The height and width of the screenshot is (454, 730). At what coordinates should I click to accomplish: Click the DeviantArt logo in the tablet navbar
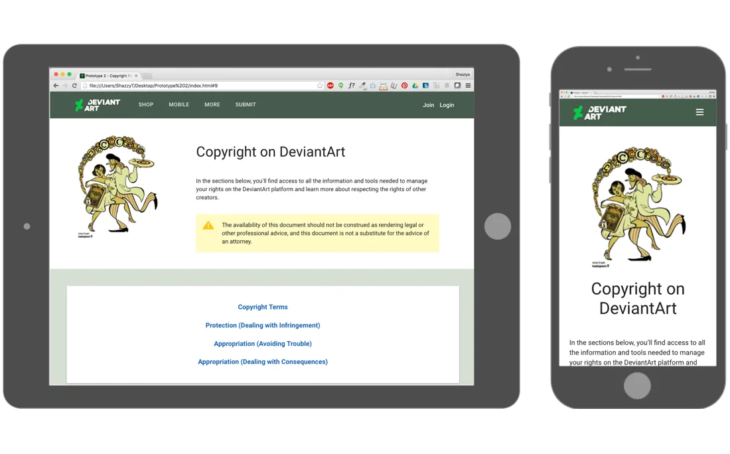(98, 105)
